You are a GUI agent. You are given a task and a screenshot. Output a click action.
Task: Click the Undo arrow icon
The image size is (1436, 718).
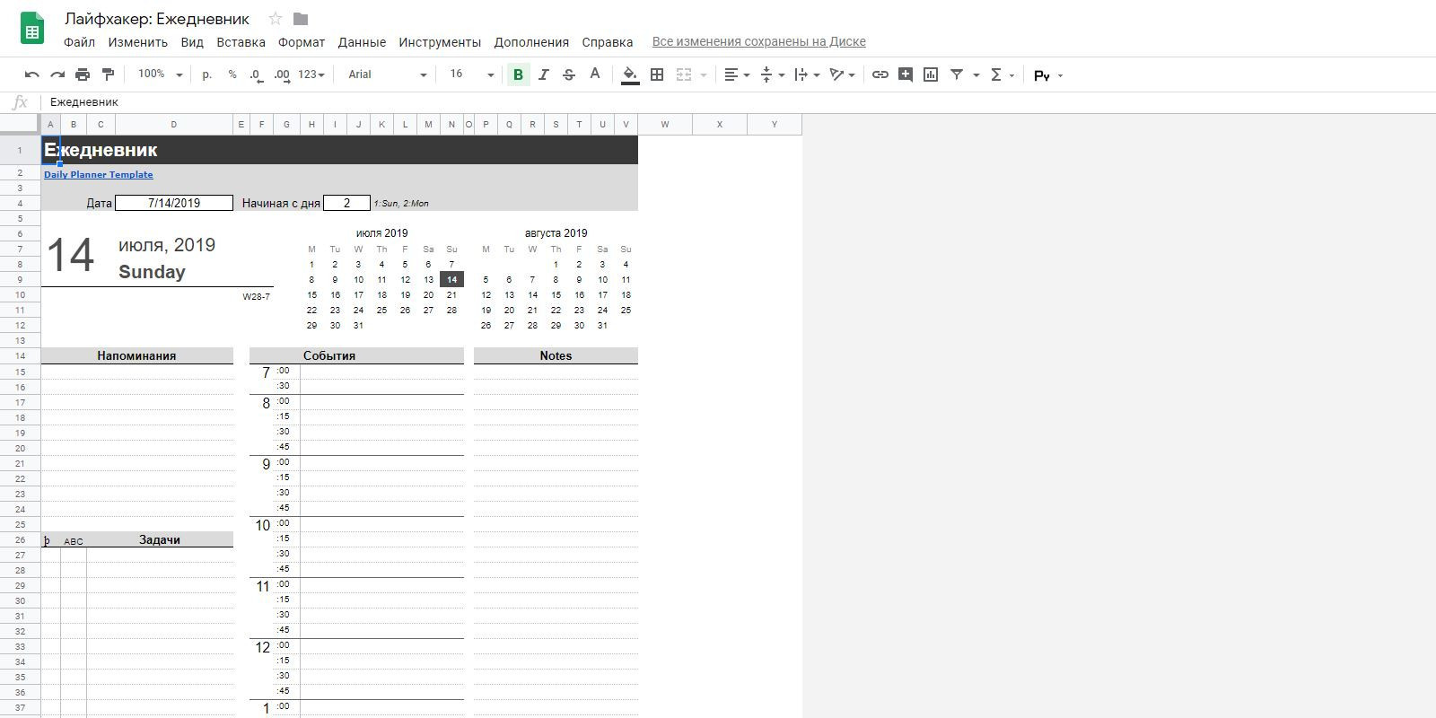(32, 74)
